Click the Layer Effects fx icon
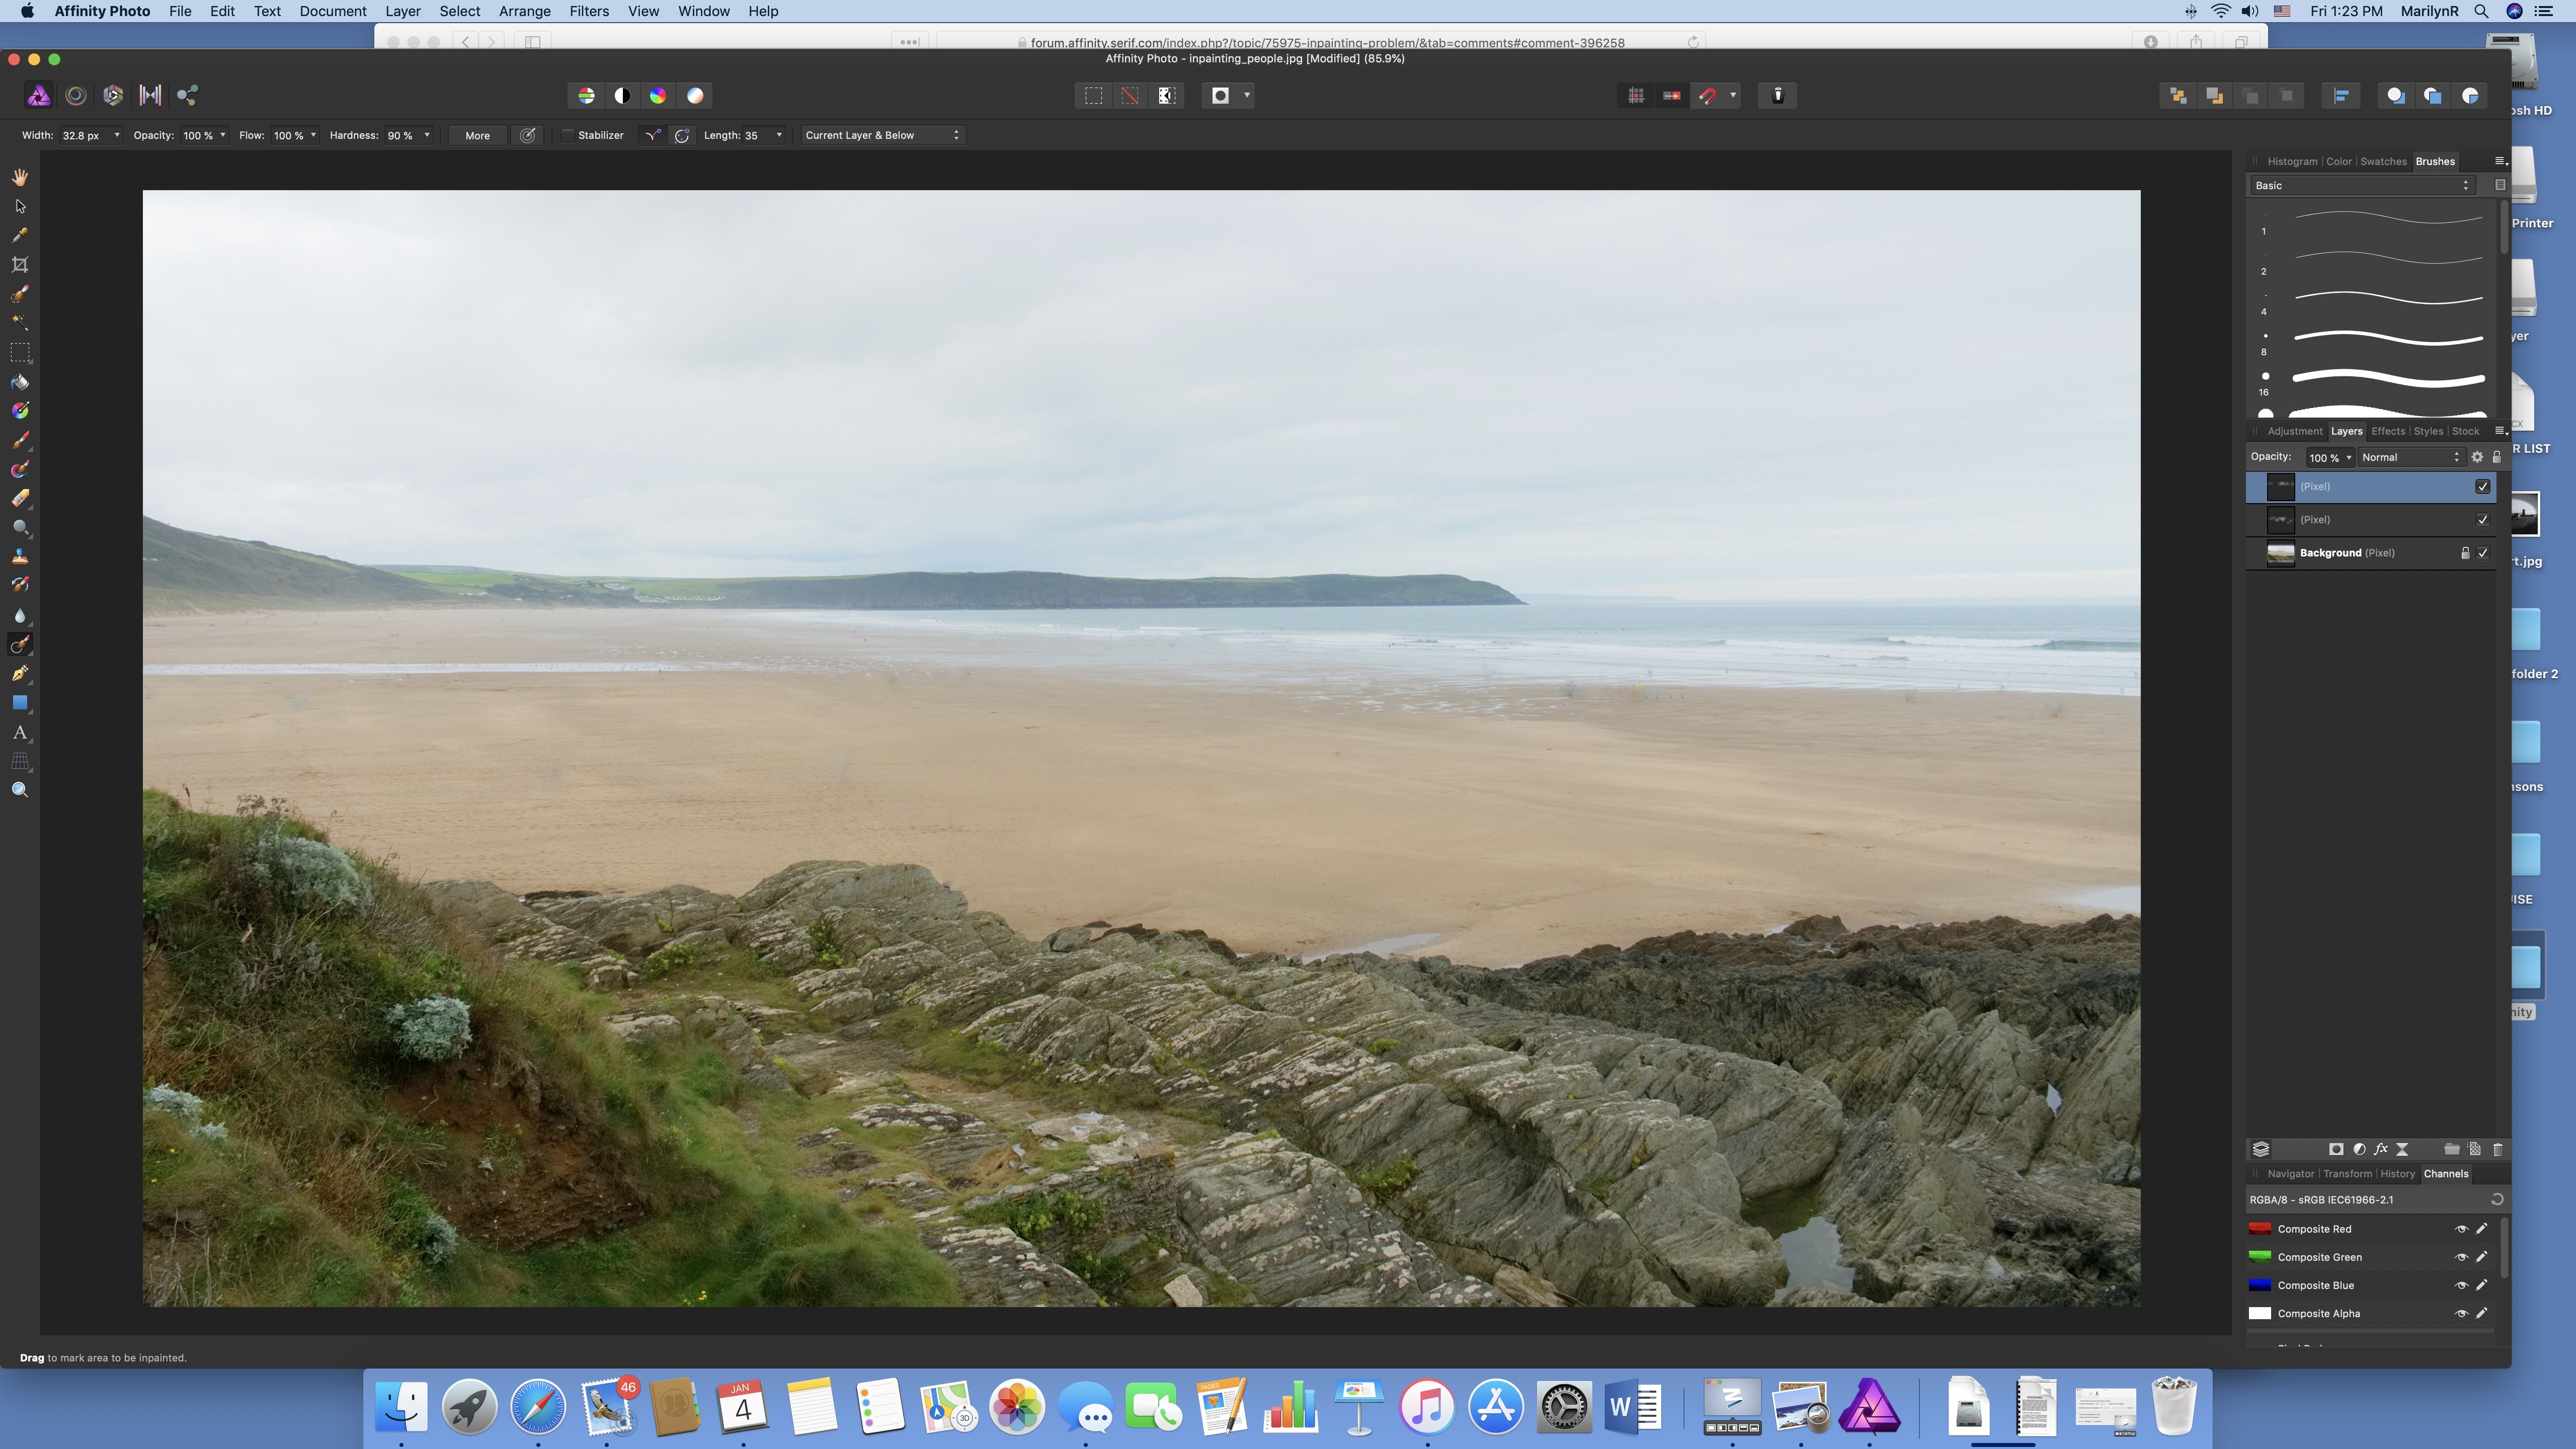The width and height of the screenshot is (2576, 1449). (2380, 1149)
